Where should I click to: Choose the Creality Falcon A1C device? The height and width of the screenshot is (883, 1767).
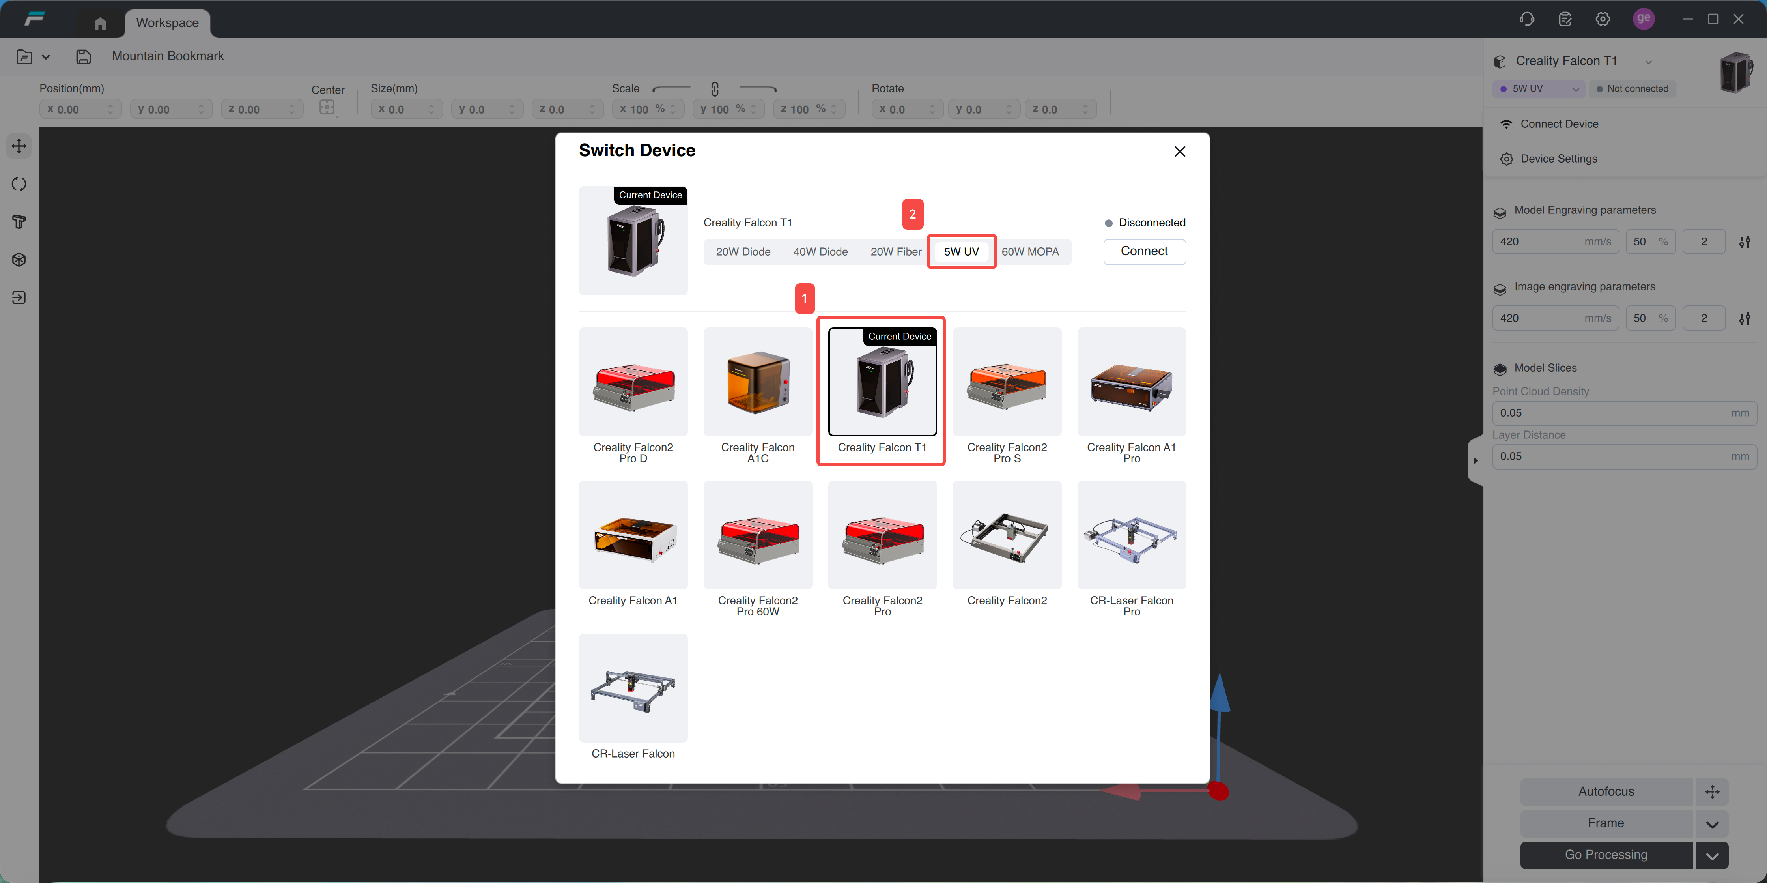click(x=758, y=396)
